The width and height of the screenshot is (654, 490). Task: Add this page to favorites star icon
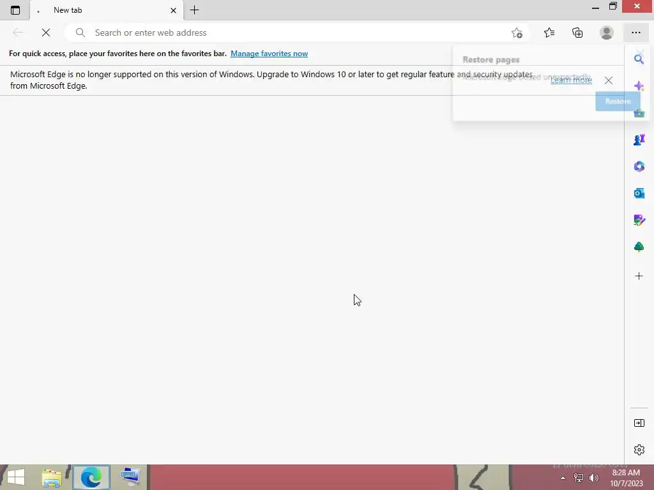517,33
